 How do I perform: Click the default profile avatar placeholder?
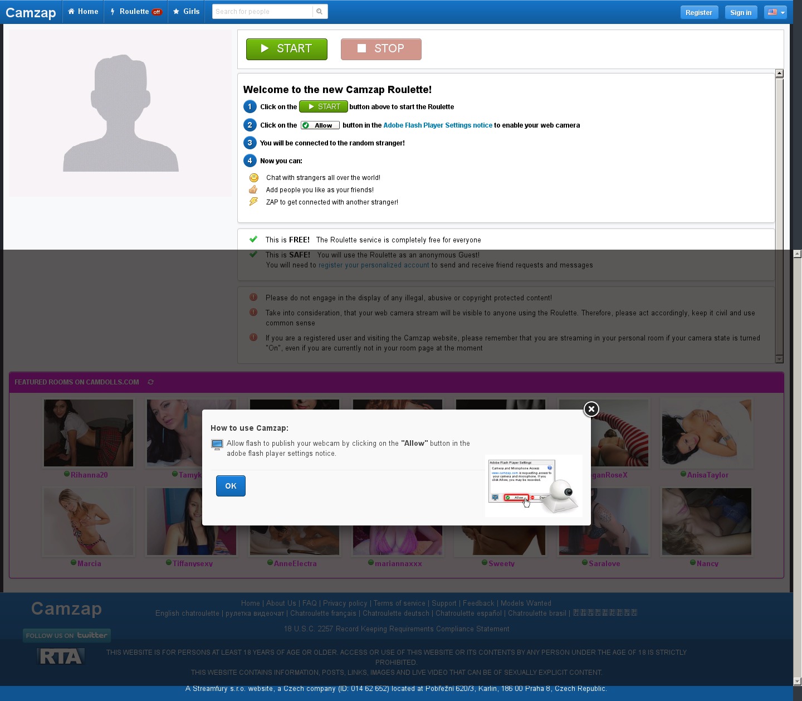(120, 113)
